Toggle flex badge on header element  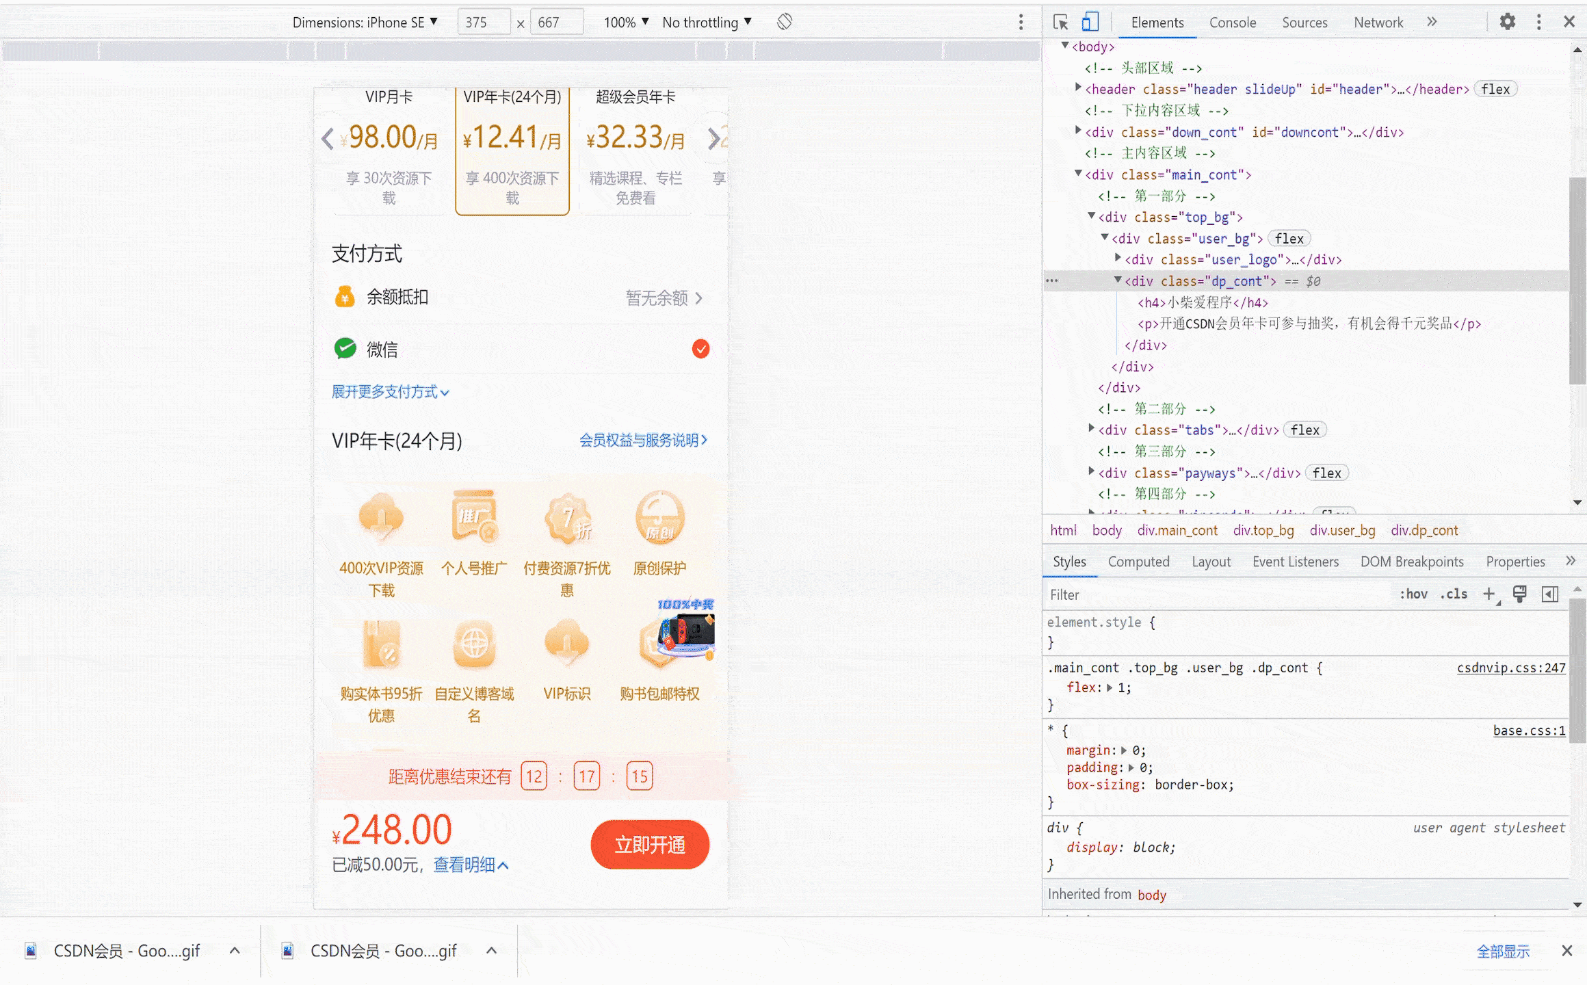(1495, 89)
